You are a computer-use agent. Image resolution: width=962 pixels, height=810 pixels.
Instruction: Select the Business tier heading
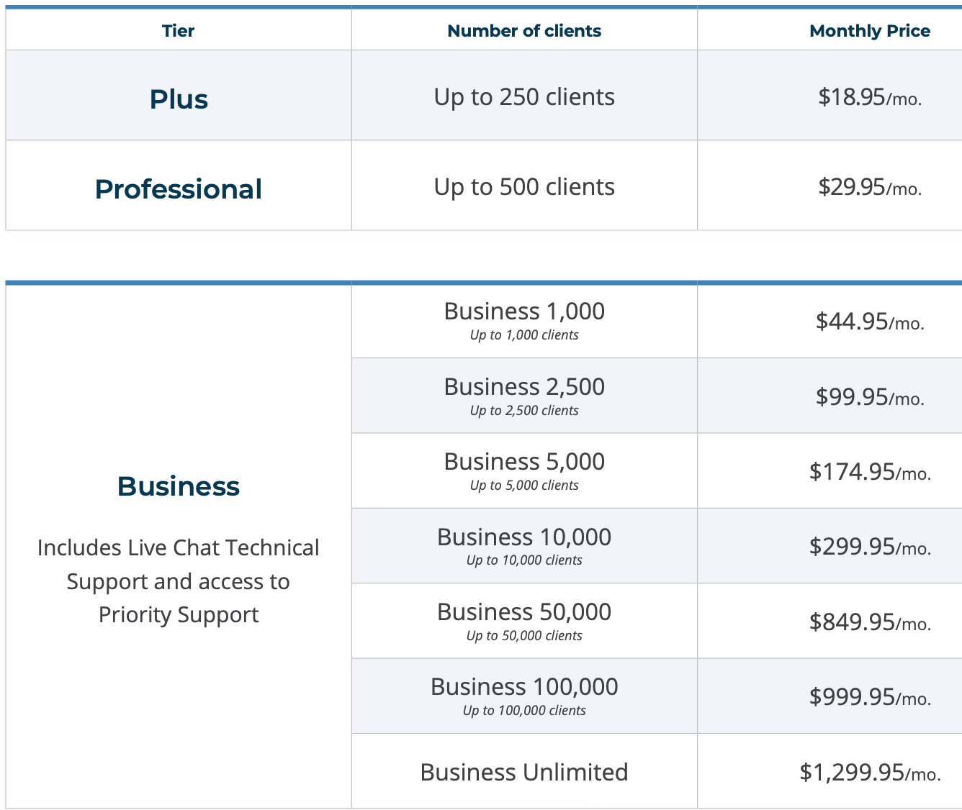[x=179, y=486]
